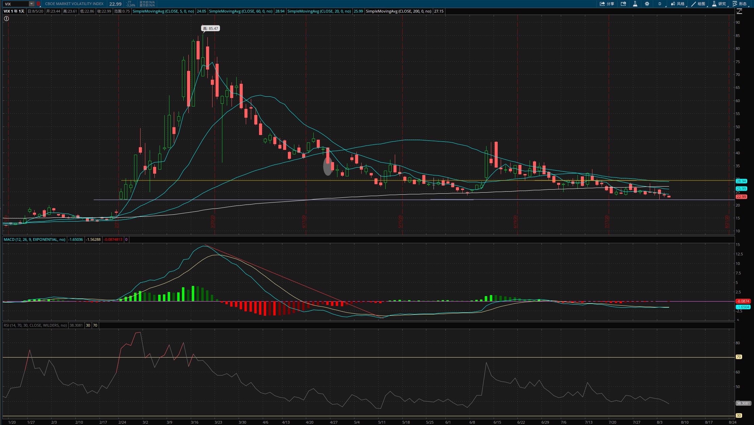754x425 pixels.
Task: Click the 27.15 SMA200 value
Action: coord(439,11)
